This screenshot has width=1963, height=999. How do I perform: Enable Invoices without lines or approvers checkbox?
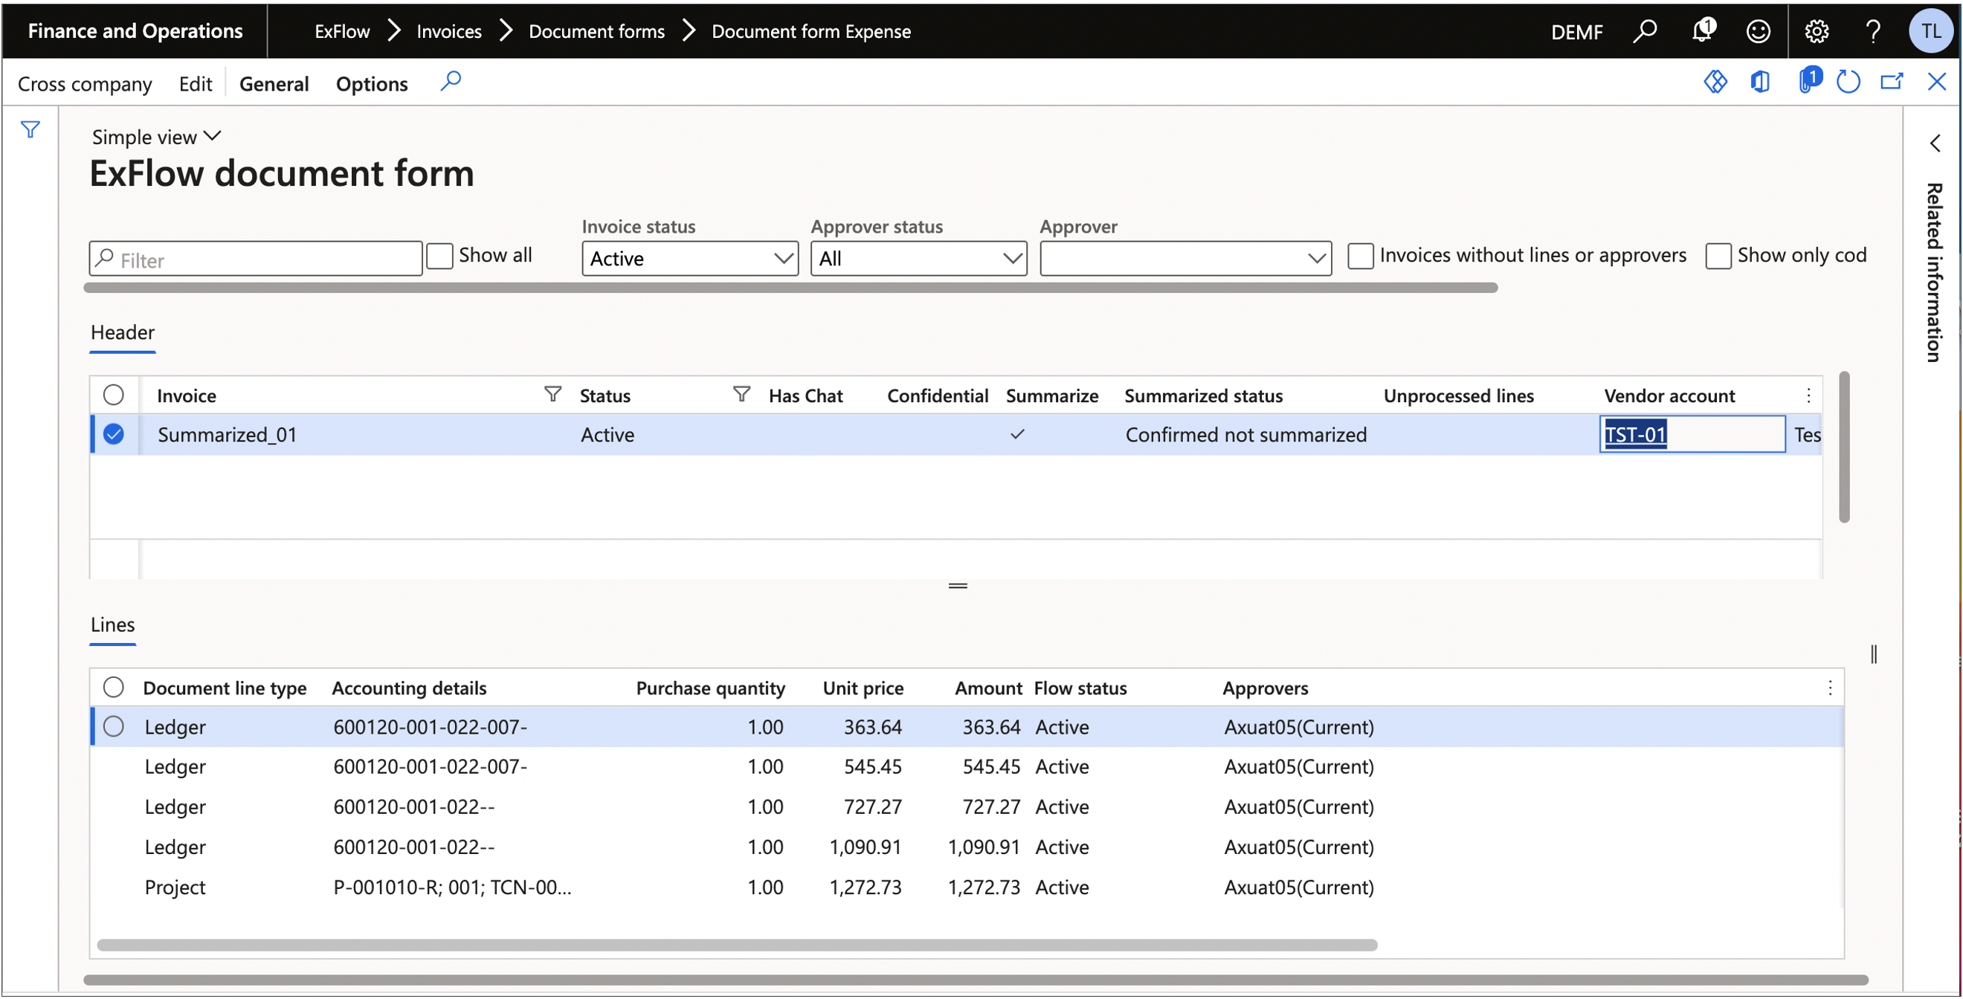(1361, 256)
